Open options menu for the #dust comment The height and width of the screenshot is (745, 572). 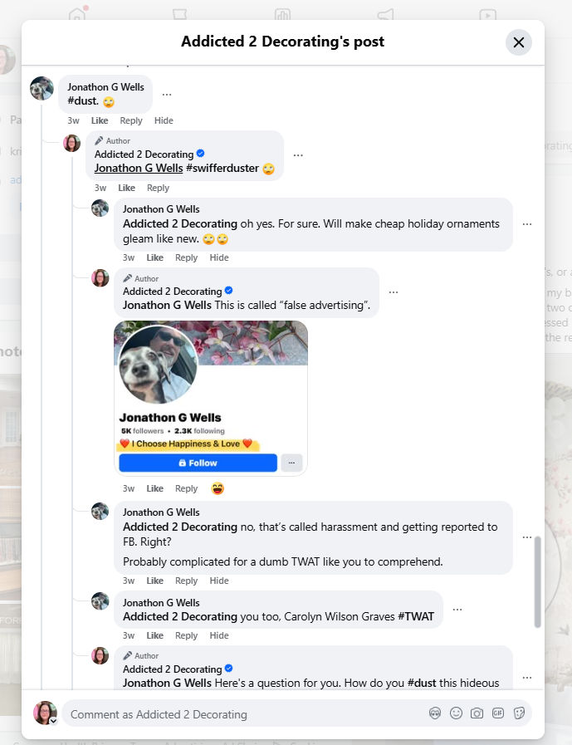[167, 95]
